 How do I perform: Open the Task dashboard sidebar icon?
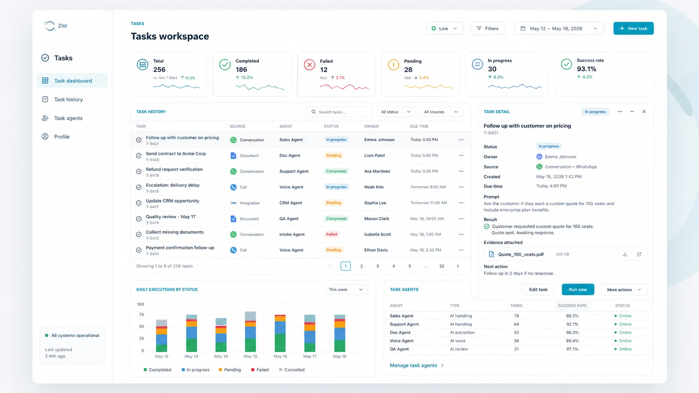[45, 80]
